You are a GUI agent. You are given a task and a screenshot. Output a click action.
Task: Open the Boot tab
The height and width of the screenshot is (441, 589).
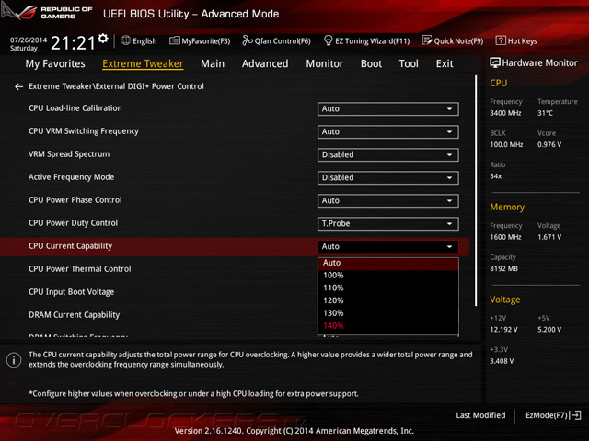pyautogui.click(x=371, y=63)
